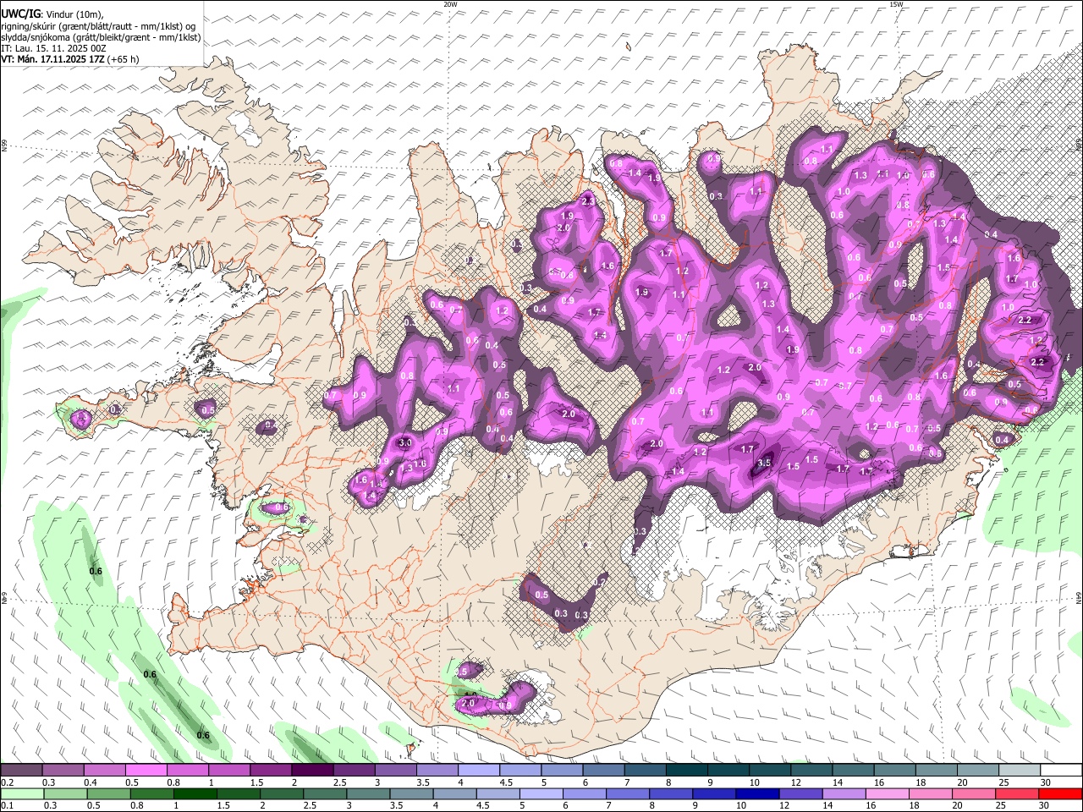Click the bright red rain swatch after 30
The height and width of the screenshot is (812, 1083).
click(x=1060, y=793)
